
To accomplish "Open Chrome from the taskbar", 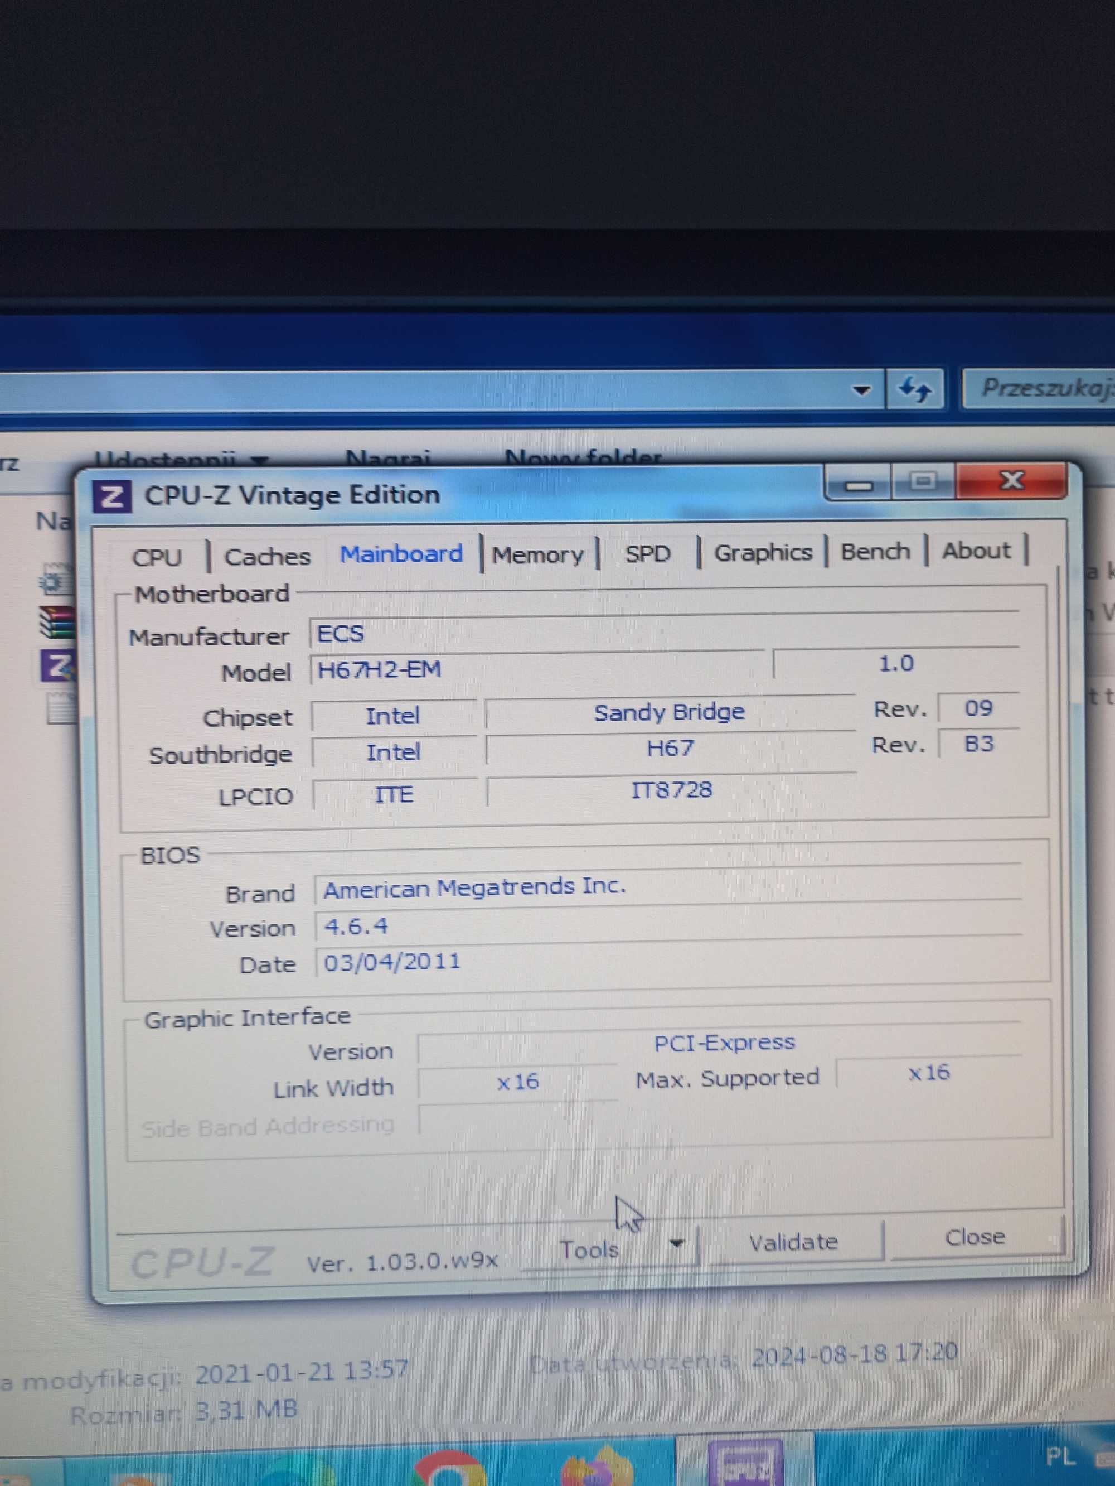I will click(x=450, y=1468).
